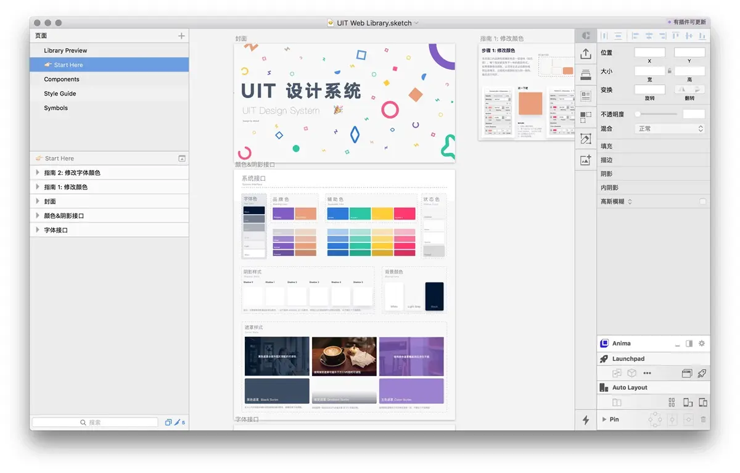
Task: Select the 封面 cover artboard on canvas
Action: click(x=344, y=103)
